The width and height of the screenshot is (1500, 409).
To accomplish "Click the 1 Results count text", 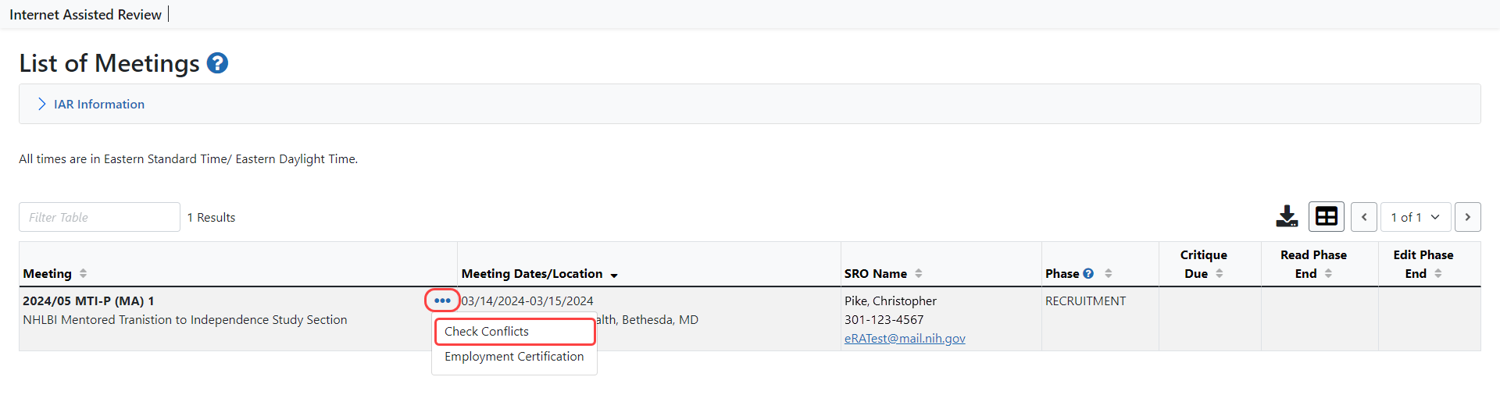I will pos(211,217).
